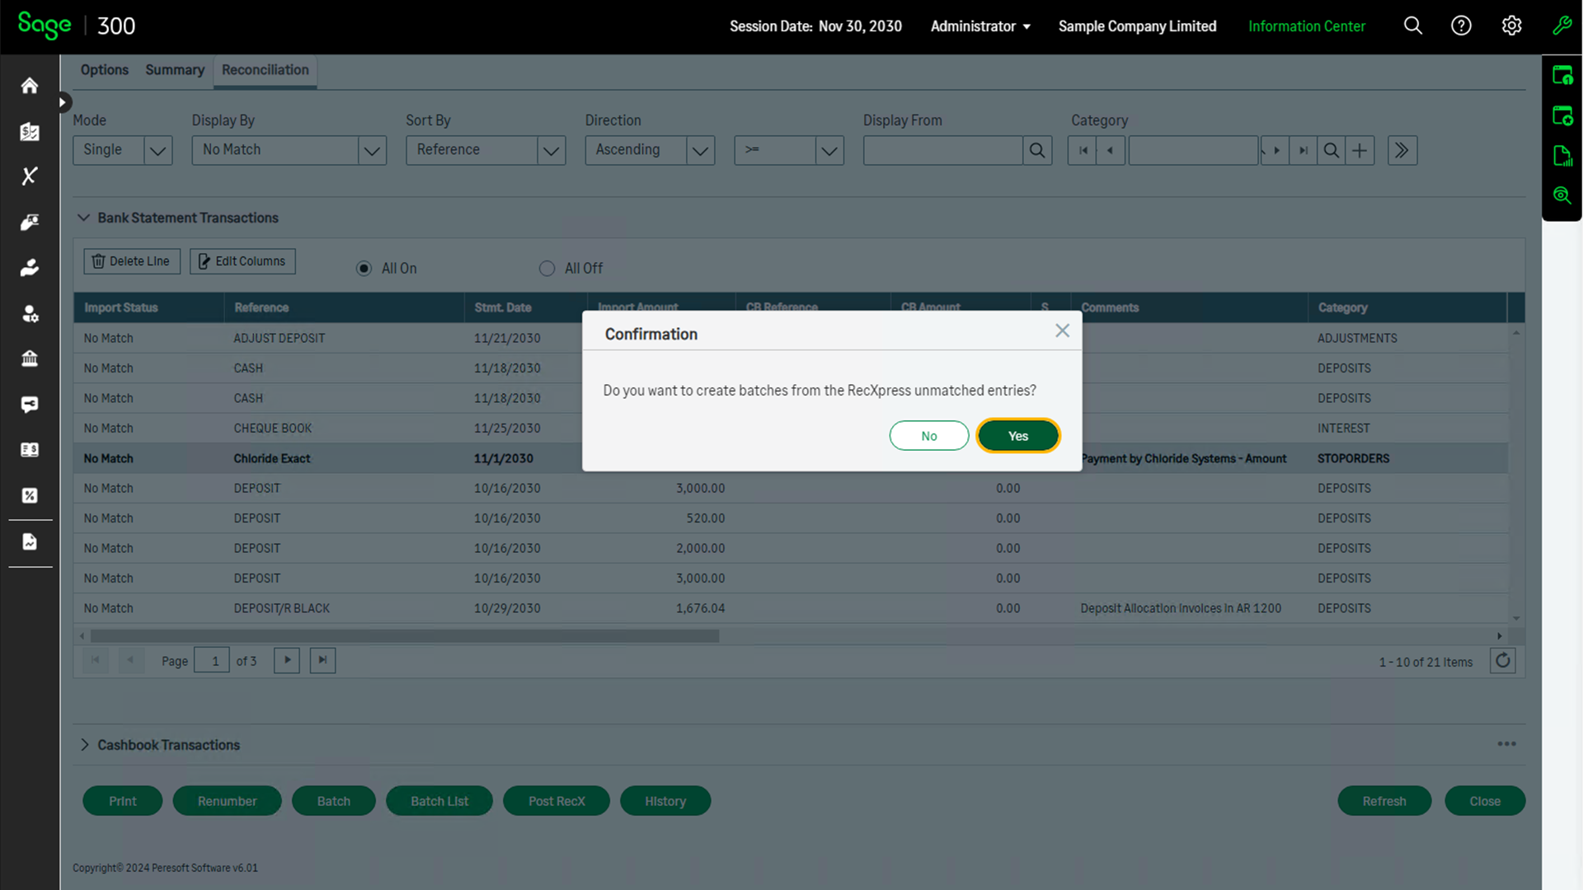This screenshot has width=1583, height=890.
Task: Click No in the Confirmation dialog
Action: [928, 436]
